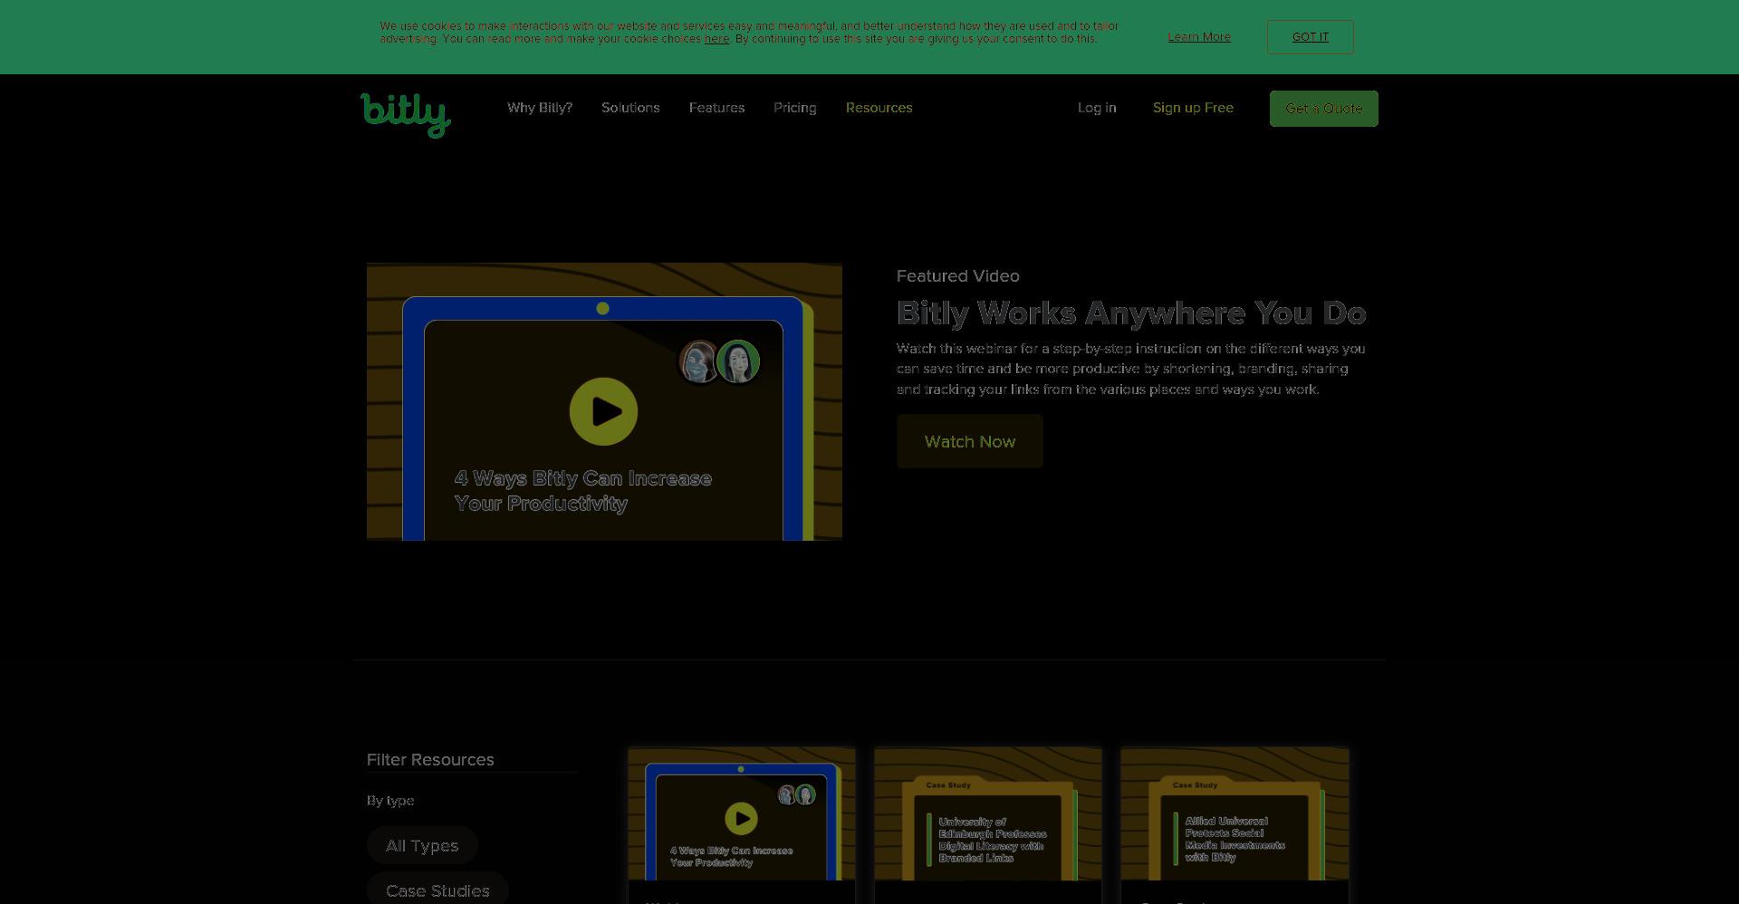Open the cookie choices 'here' link
Image resolution: width=1739 pixels, height=904 pixels.
716,39
